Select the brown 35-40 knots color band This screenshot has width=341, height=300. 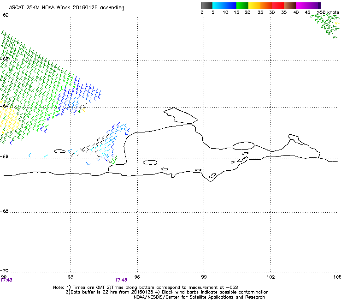pyautogui.click(x=290, y=6)
